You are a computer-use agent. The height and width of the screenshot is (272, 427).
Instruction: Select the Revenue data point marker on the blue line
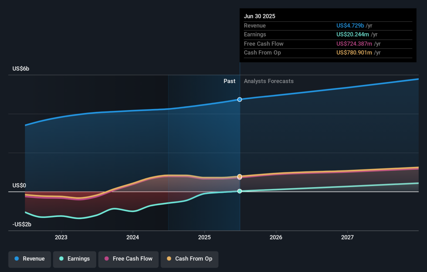[x=239, y=99]
